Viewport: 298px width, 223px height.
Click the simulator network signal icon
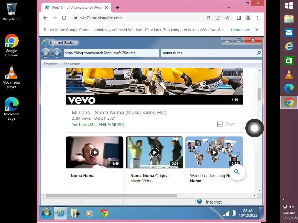coord(226,213)
